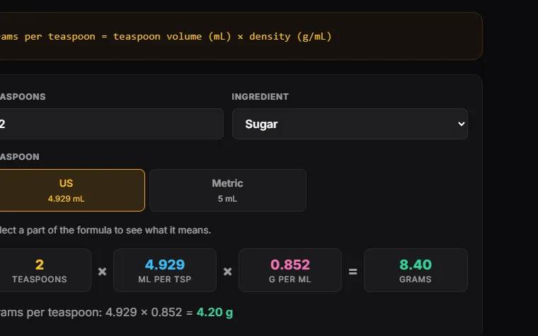Select the 8.40 Grams result card

(416, 270)
